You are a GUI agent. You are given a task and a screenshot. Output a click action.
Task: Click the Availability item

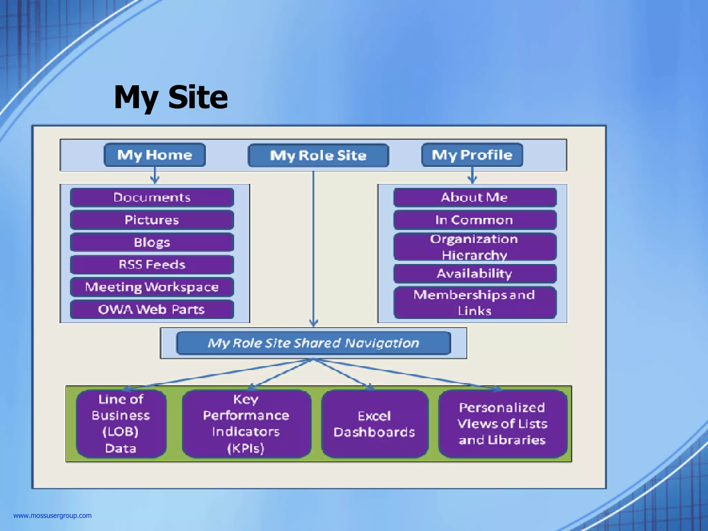(x=475, y=274)
